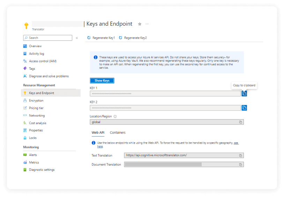This screenshot has height=197, width=284.
Task: Select the Web API tab
Action: tap(98, 132)
